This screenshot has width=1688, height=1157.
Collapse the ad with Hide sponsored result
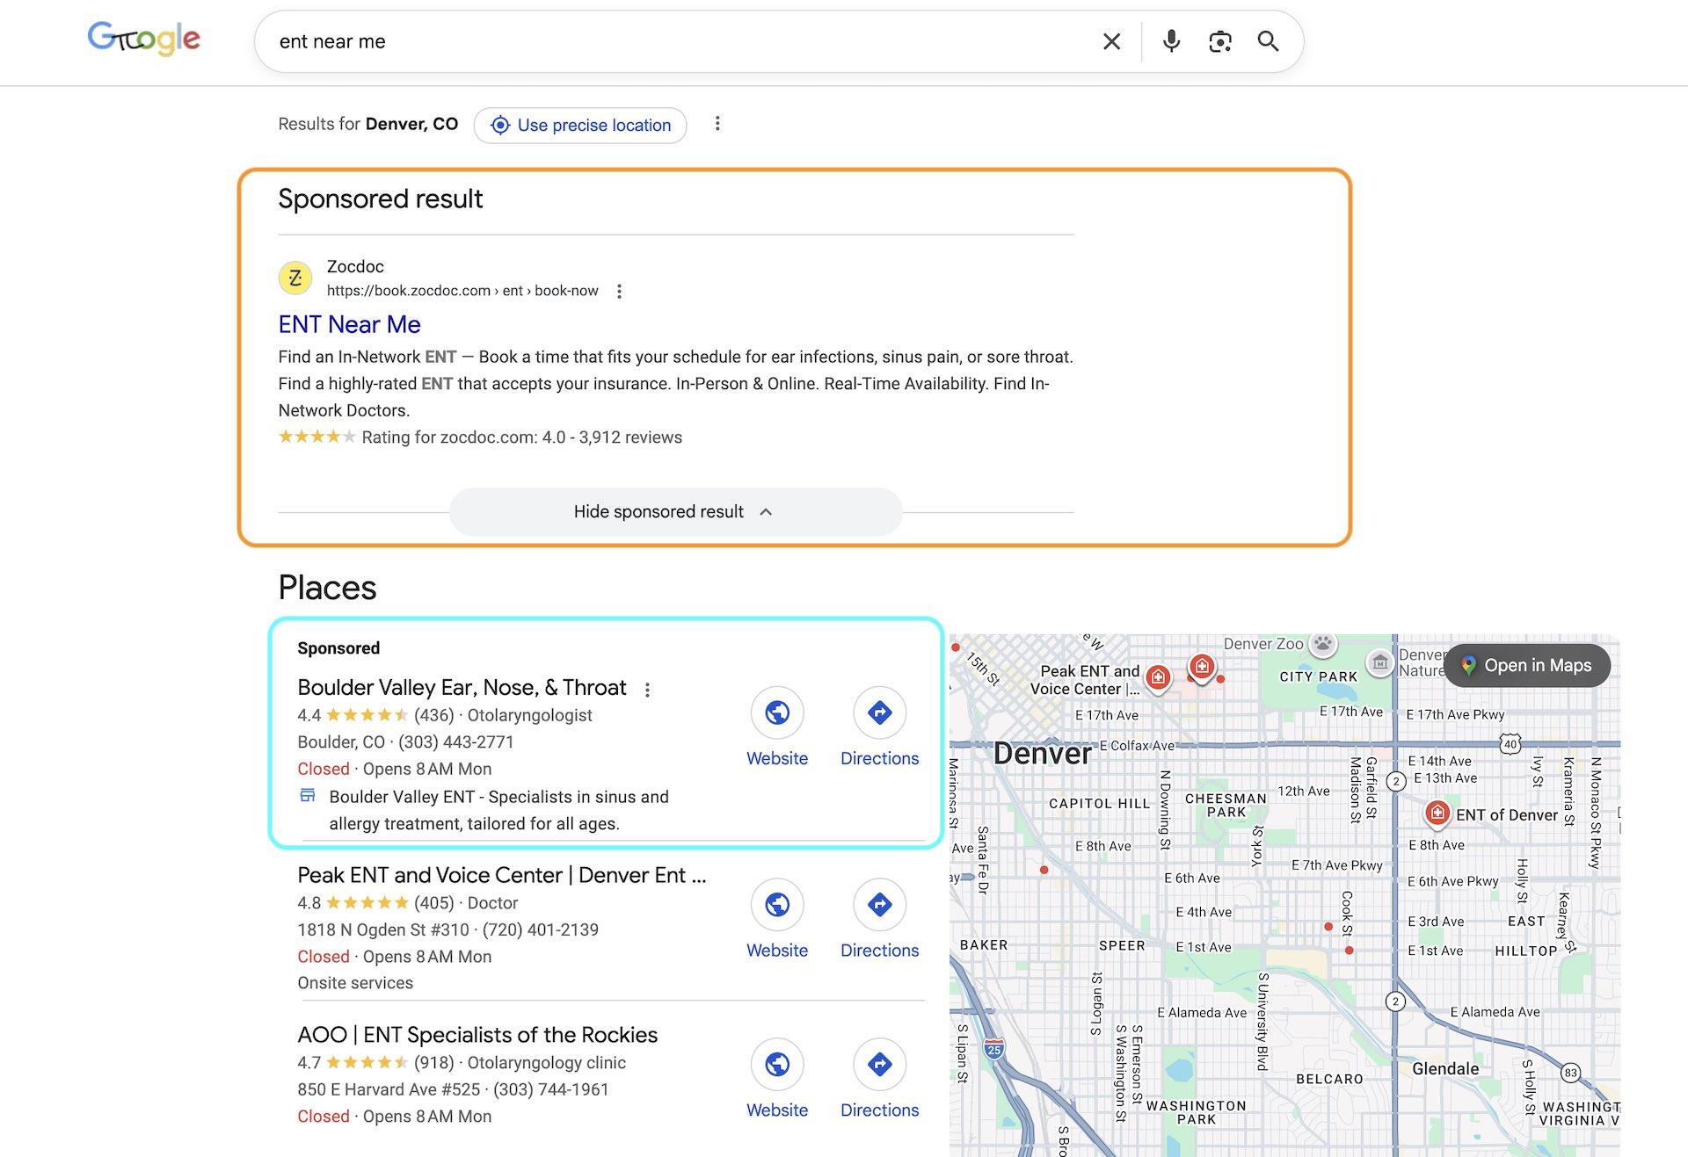tap(675, 511)
